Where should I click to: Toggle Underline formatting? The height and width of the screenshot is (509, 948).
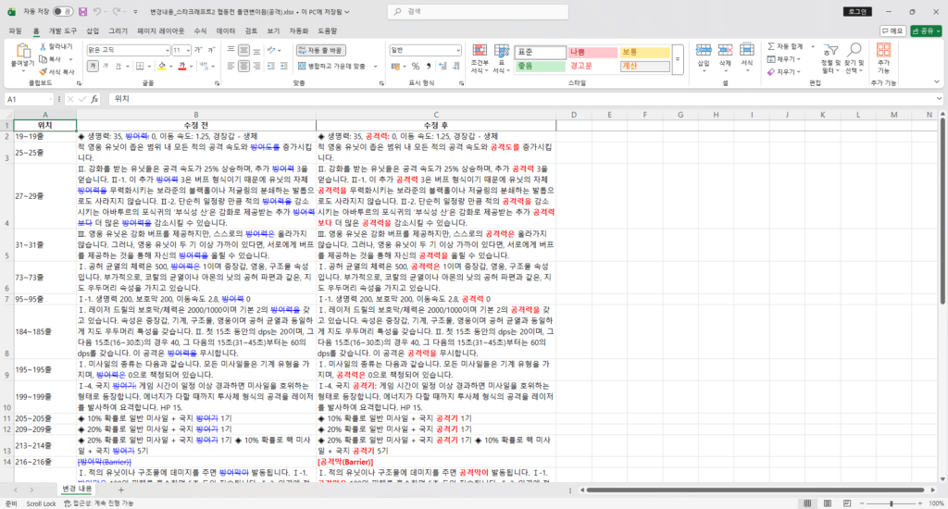pyautogui.click(x=118, y=66)
